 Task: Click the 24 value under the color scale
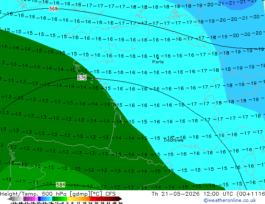click(x=90, y=203)
